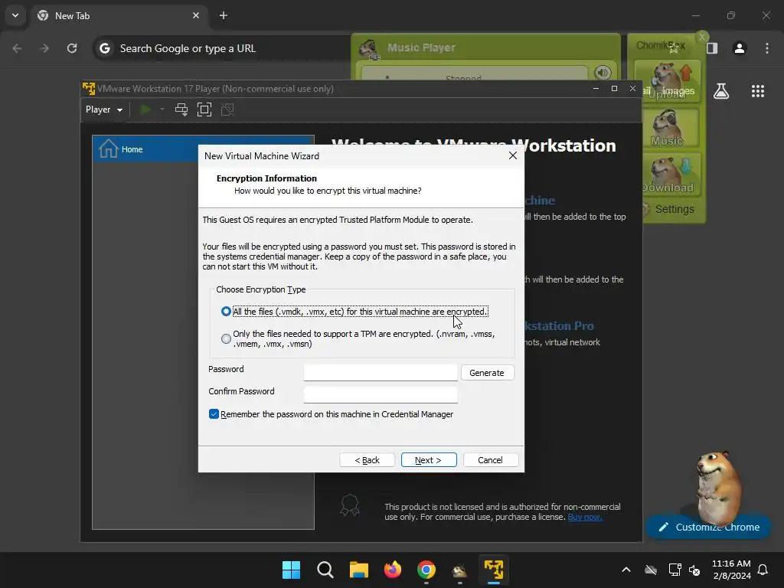Toggle the Music Player volume speaker icon
784x588 pixels.
603,73
